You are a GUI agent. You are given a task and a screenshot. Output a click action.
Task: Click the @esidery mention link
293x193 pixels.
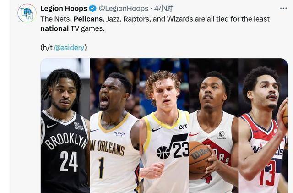pyautogui.click(x=69, y=48)
